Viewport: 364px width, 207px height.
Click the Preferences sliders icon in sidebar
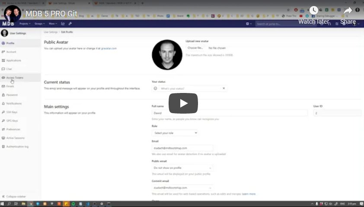(x=3, y=129)
